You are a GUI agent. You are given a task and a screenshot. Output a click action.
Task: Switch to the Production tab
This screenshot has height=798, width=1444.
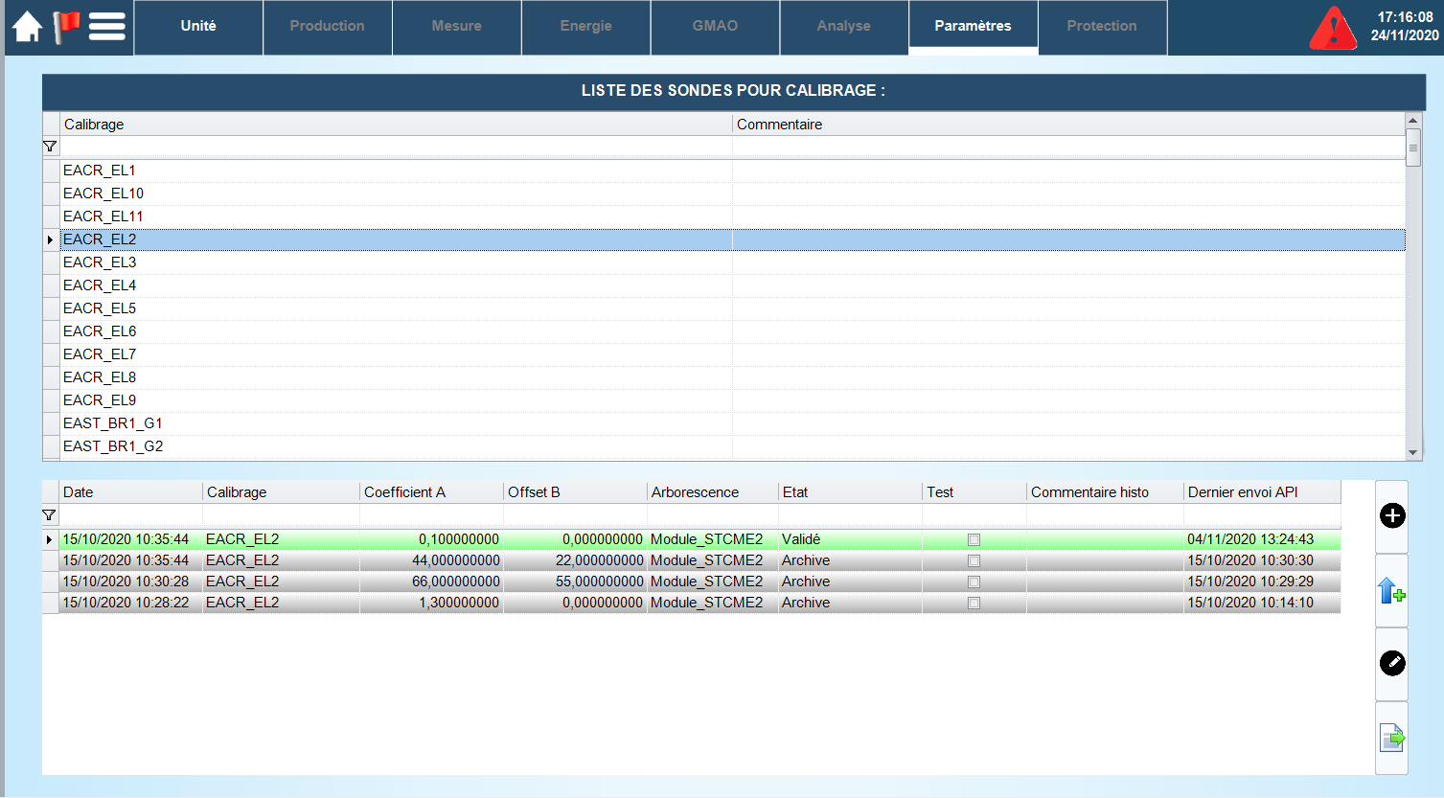coord(327,27)
